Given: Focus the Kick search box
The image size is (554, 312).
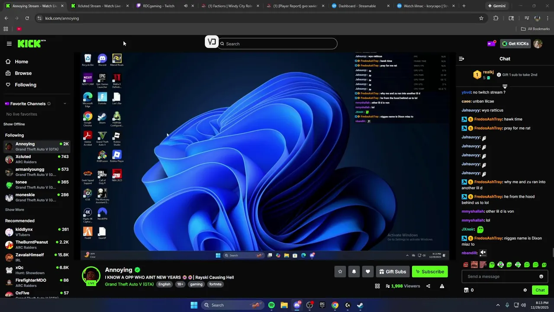Looking at the screenshot, I should 277,44.
